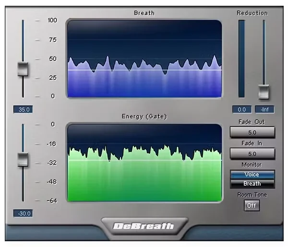The image size is (288, 247).
Task: Click the Fade Out 5.0 value button
Action: click(252, 132)
